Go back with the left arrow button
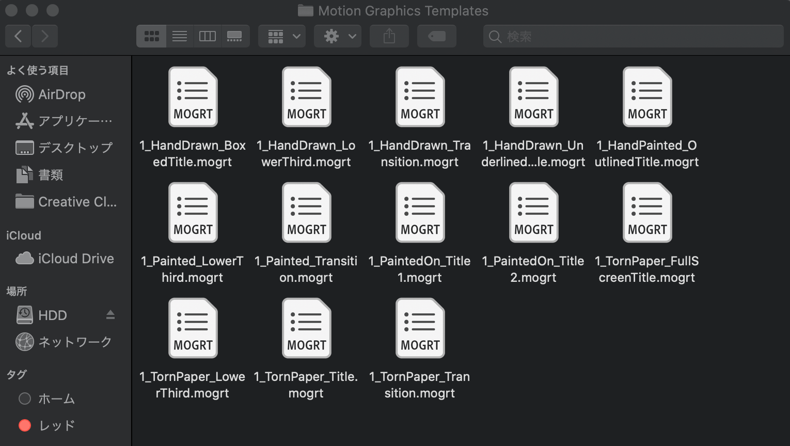 point(18,36)
